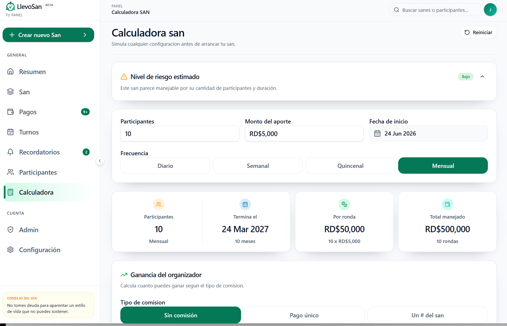The width and height of the screenshot is (507, 326).
Task: Click the calendar icon in Fecha de inicio
Action: point(377,133)
